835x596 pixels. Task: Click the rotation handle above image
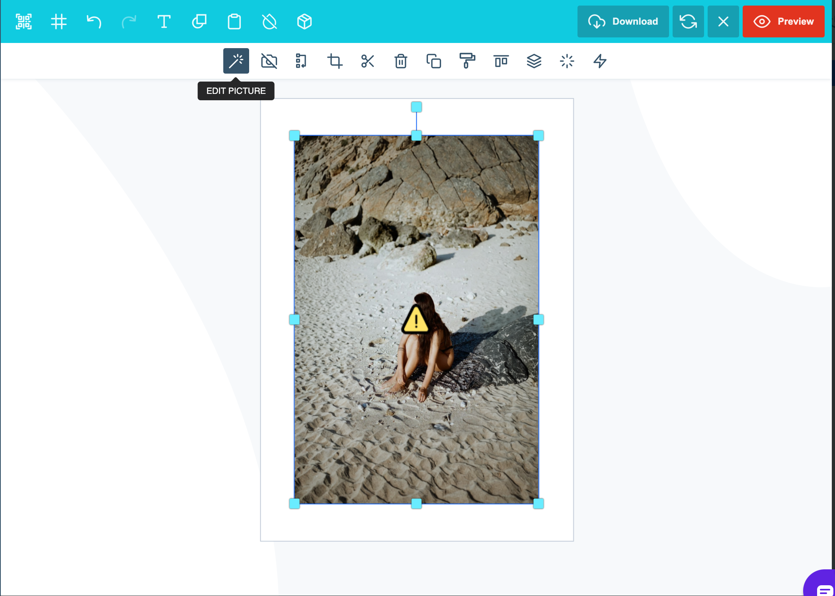click(416, 107)
